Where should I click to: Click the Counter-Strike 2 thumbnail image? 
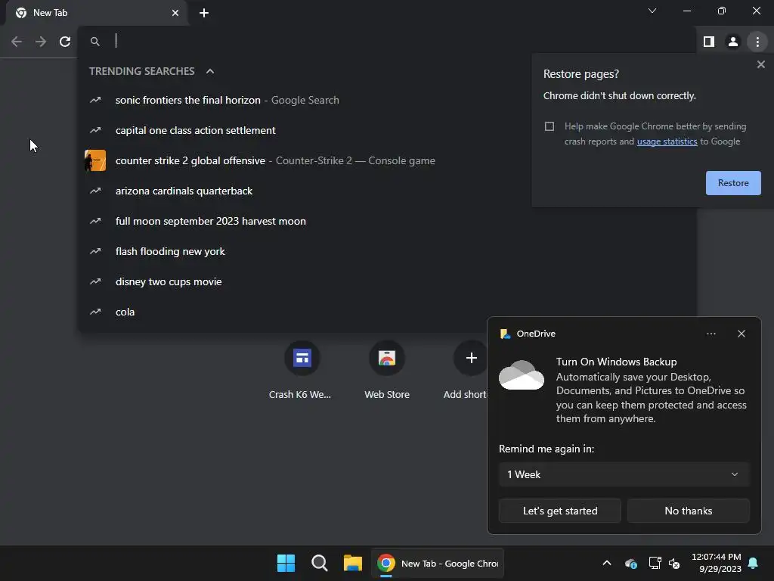click(95, 160)
